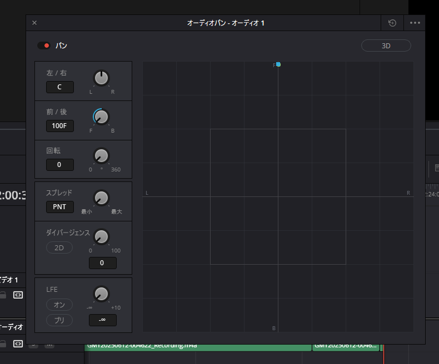Click the Left/Right pan knob

[101, 78]
